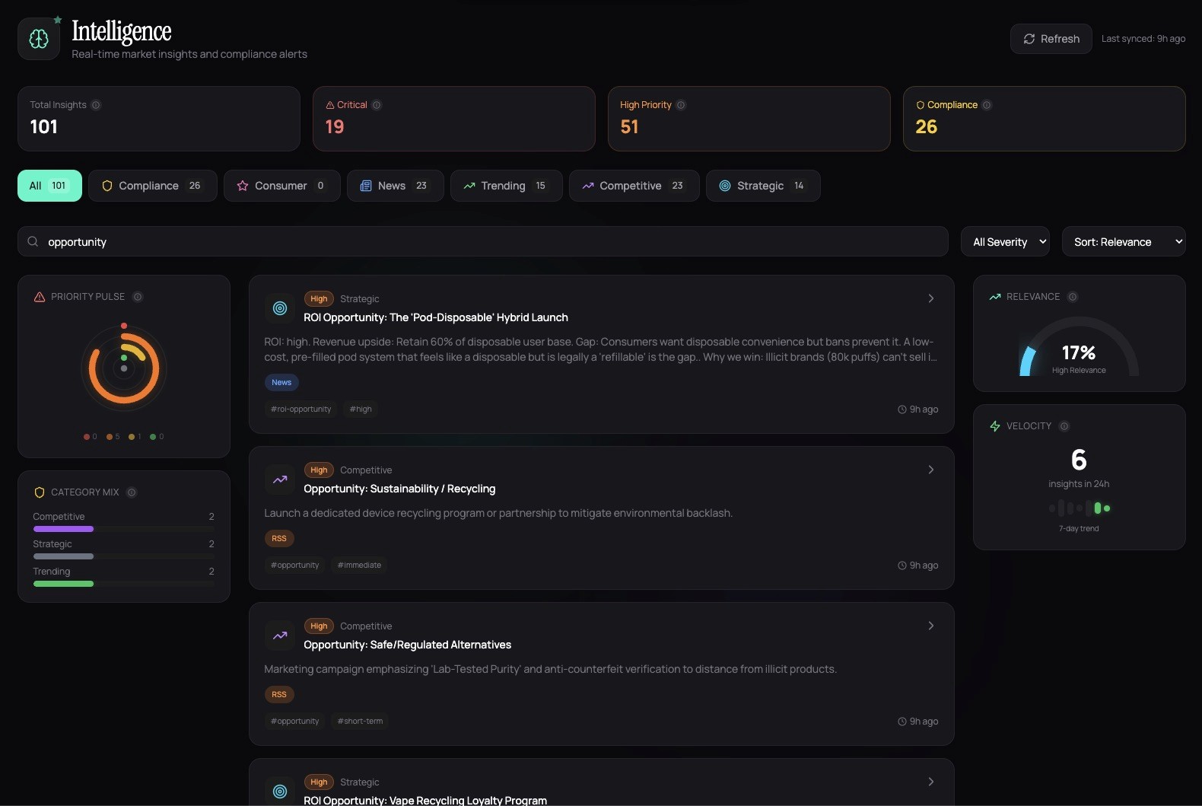
Task: Click the Competitive bar in Category Mix
Action: coord(63,529)
